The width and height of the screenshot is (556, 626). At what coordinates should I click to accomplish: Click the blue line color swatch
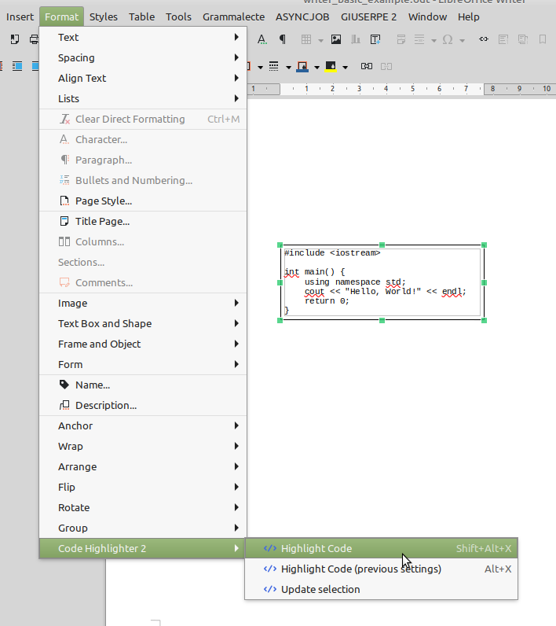pyautogui.click(x=303, y=66)
